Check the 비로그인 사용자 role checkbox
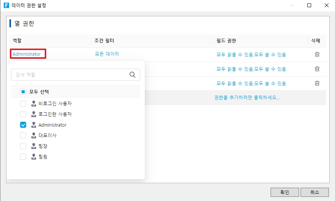The width and height of the screenshot is (335, 201). (23, 104)
